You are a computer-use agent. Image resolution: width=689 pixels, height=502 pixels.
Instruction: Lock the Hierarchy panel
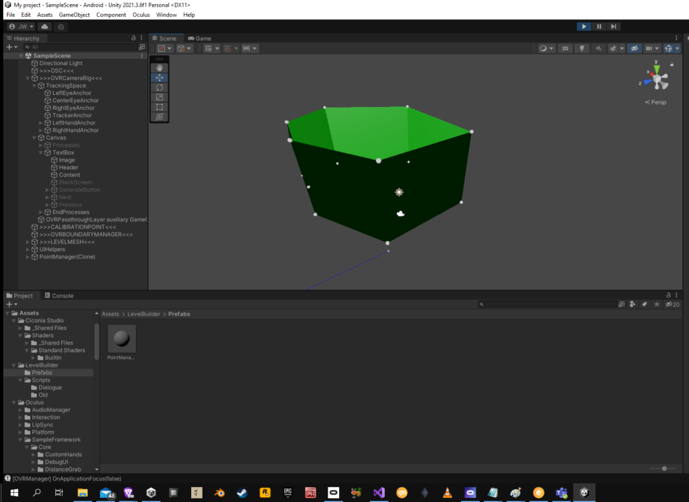pyautogui.click(x=134, y=38)
